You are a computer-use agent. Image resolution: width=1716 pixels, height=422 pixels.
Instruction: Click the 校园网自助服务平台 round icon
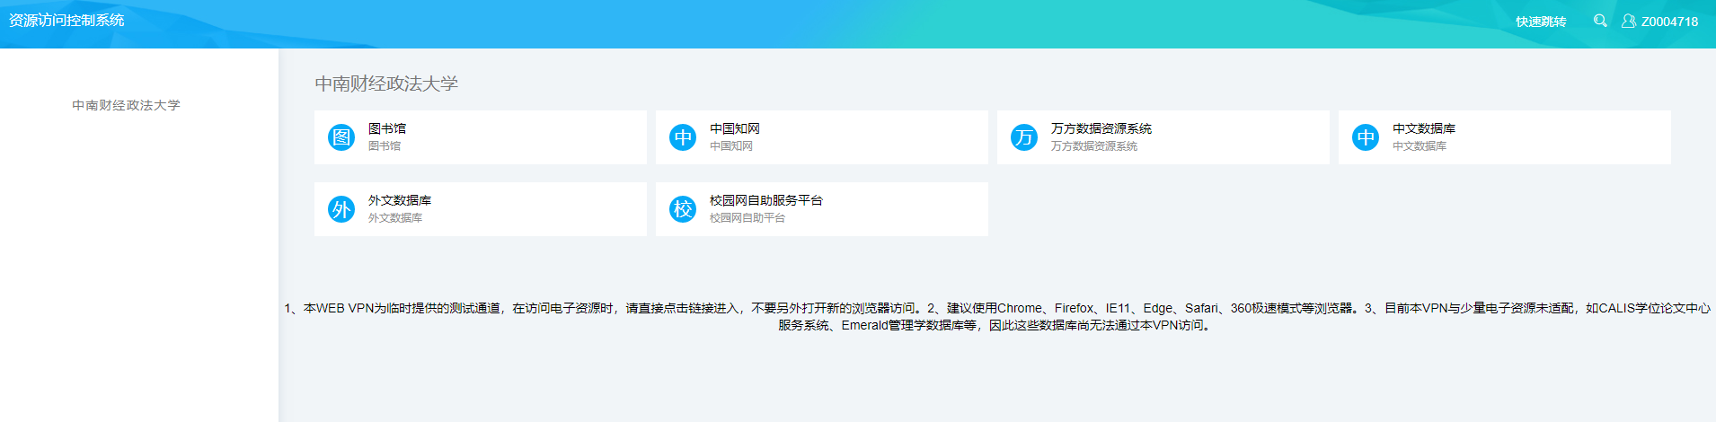[683, 209]
